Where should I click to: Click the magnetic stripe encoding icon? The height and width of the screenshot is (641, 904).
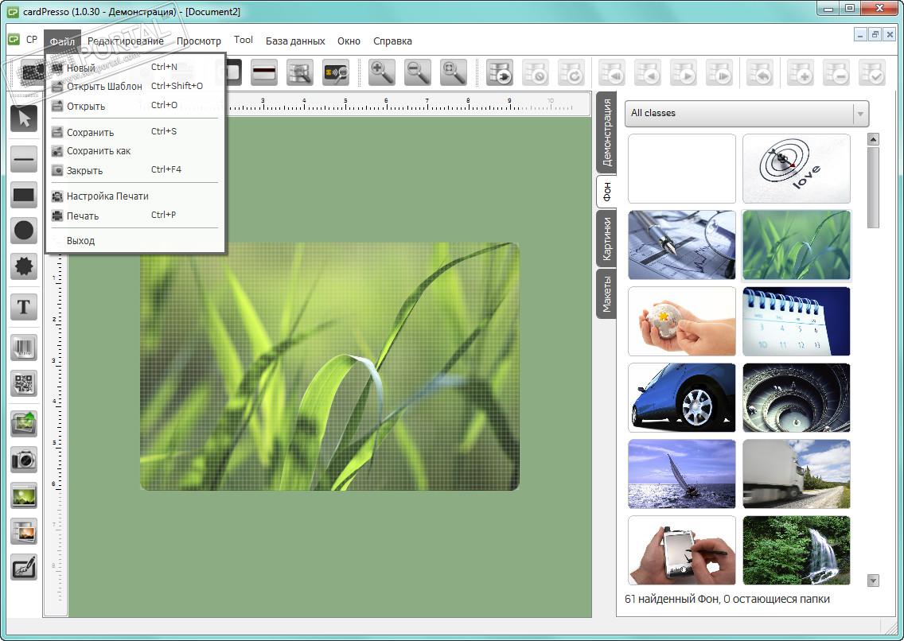(264, 72)
